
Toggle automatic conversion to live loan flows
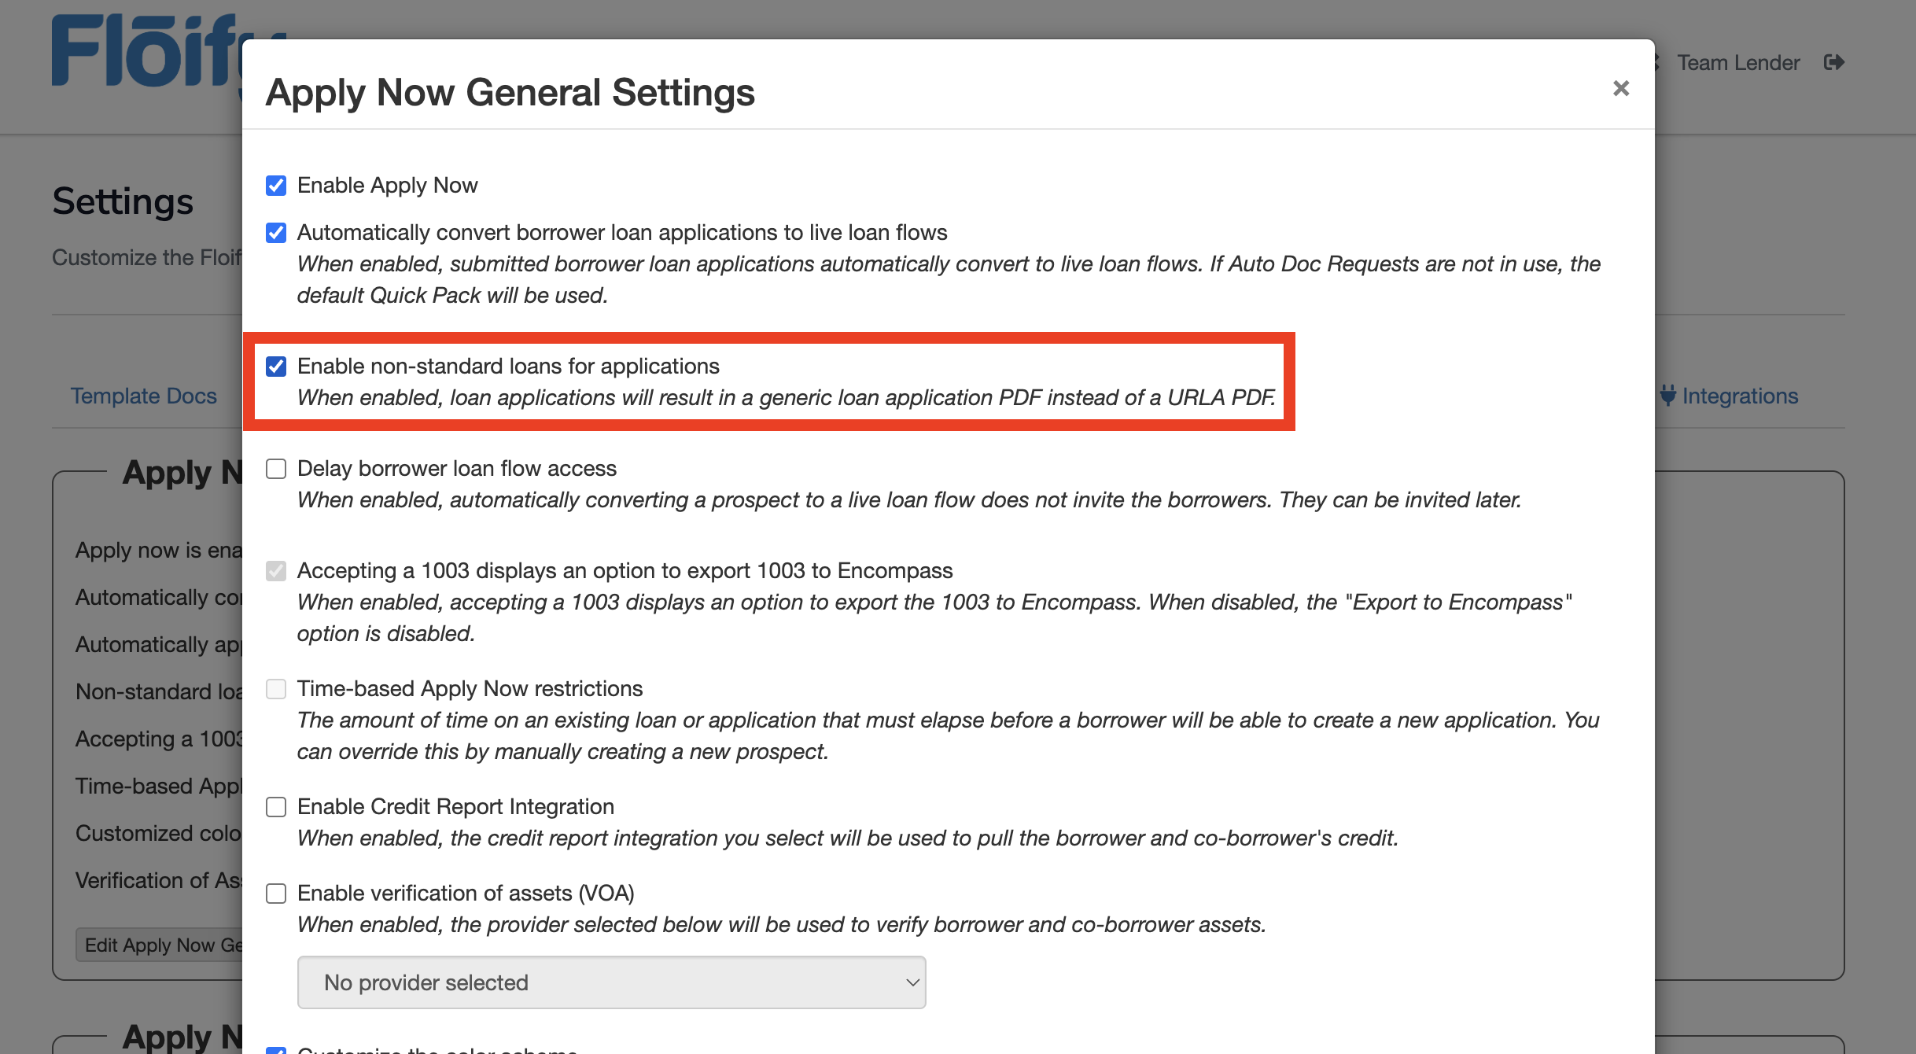276,233
